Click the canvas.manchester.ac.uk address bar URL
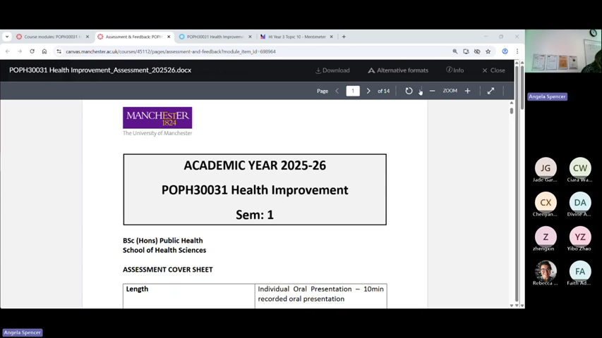The width and height of the screenshot is (602, 338). [x=171, y=51]
